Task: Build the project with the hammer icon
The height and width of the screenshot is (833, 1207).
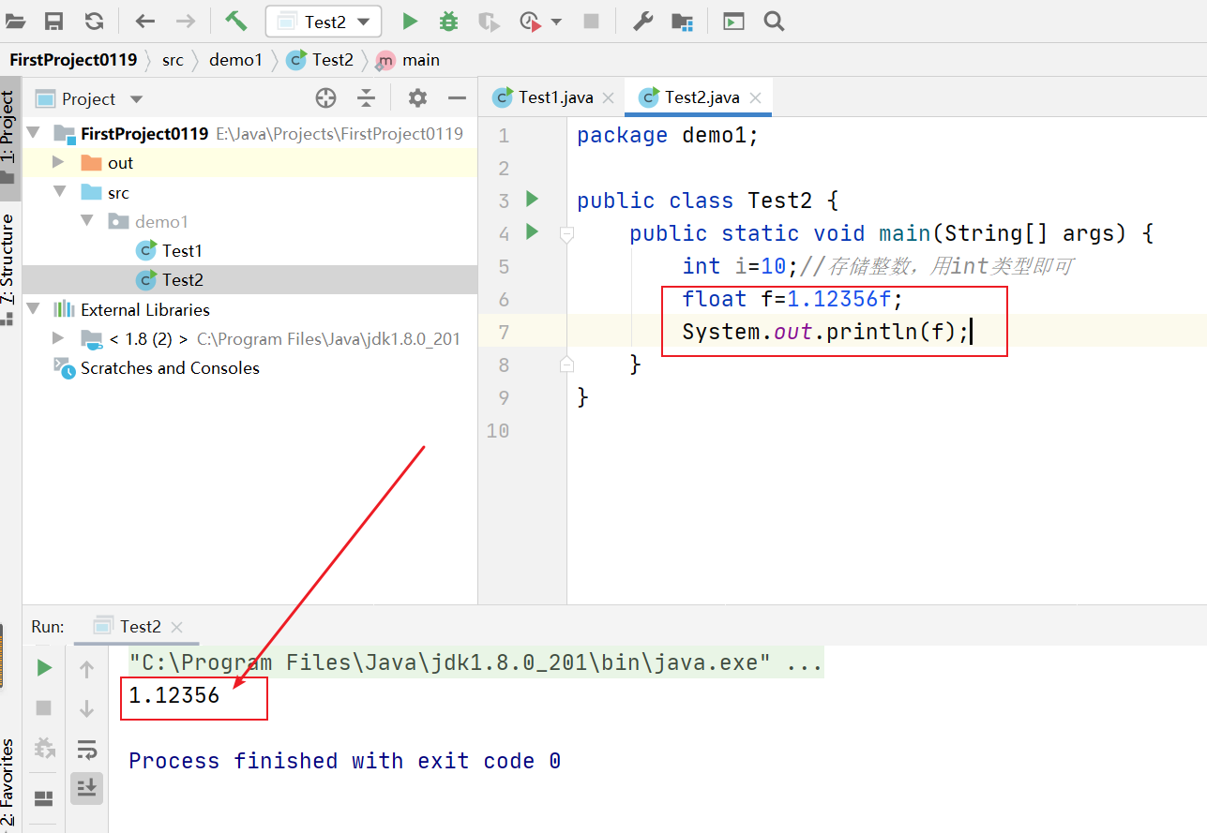Action: point(235,21)
